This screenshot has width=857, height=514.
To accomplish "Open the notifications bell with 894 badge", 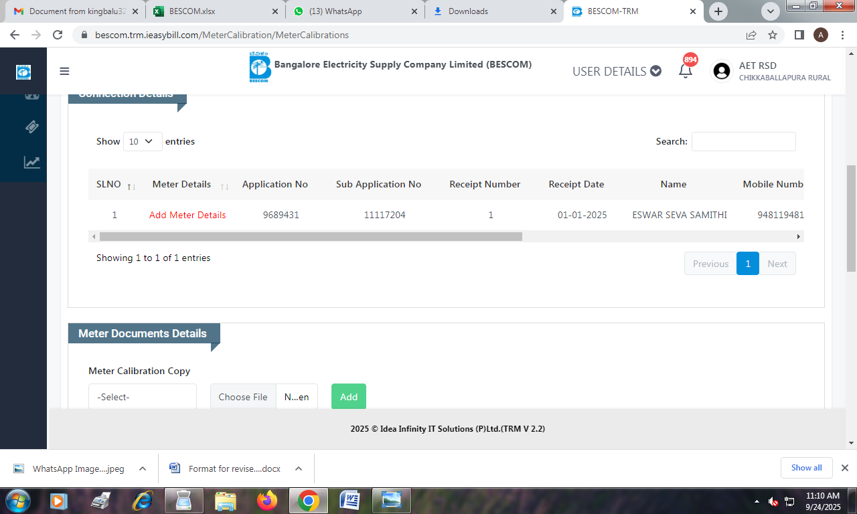I will pyautogui.click(x=686, y=70).
